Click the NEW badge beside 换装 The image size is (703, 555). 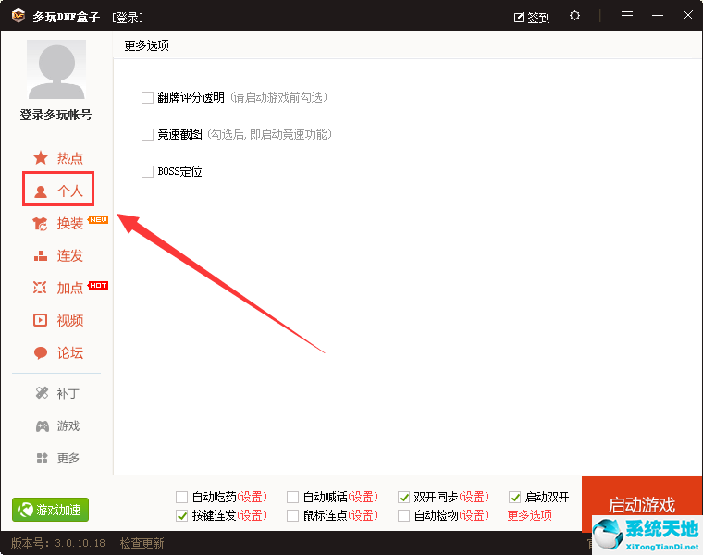[98, 219]
